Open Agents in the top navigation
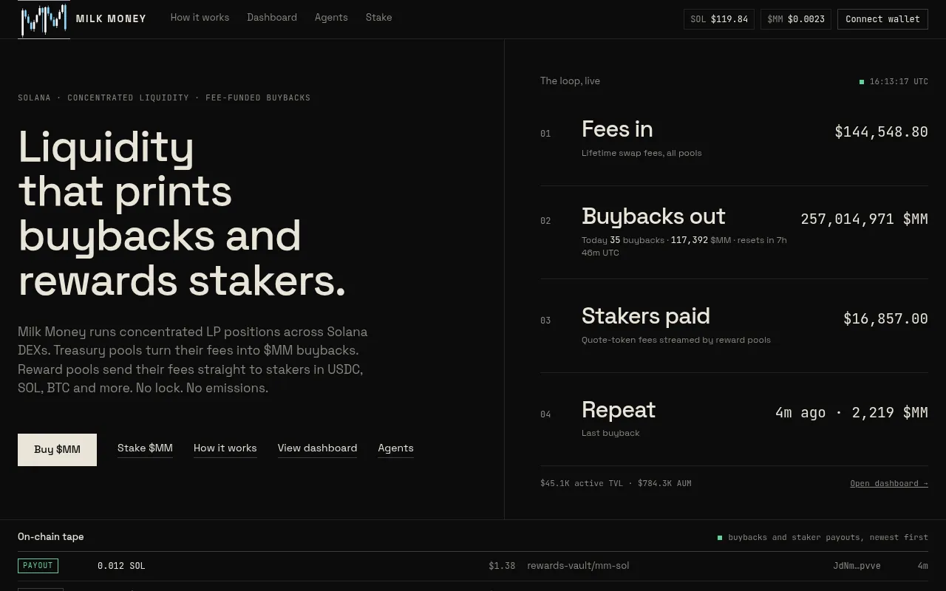The height and width of the screenshot is (591, 946). pyautogui.click(x=331, y=17)
